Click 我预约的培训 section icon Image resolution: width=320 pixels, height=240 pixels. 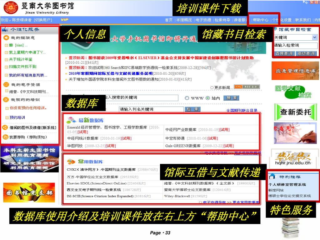[6, 100]
